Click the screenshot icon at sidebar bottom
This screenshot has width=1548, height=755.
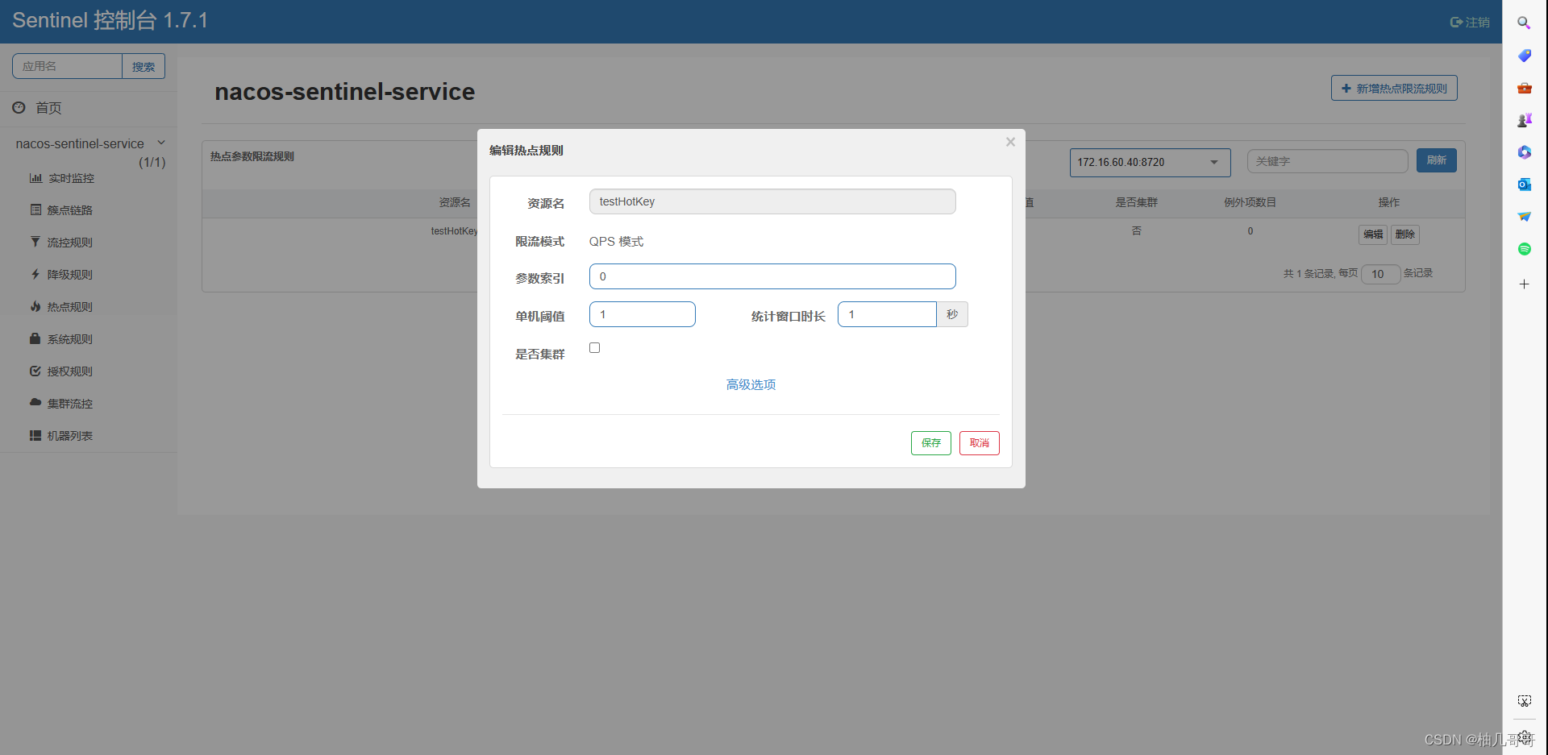pyautogui.click(x=1524, y=701)
